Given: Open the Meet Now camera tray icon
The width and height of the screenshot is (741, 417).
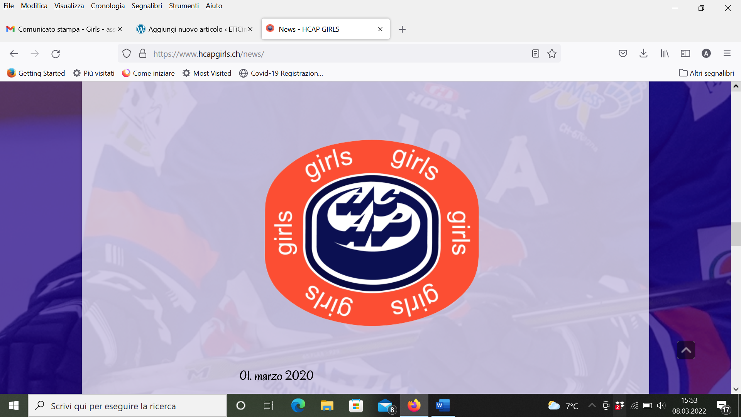Looking at the screenshot, I should coord(606,405).
